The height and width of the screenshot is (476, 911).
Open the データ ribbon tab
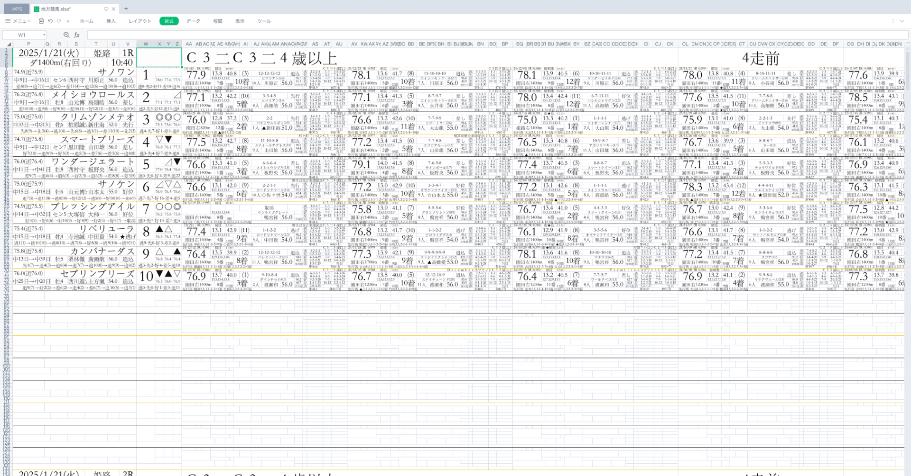coord(193,21)
